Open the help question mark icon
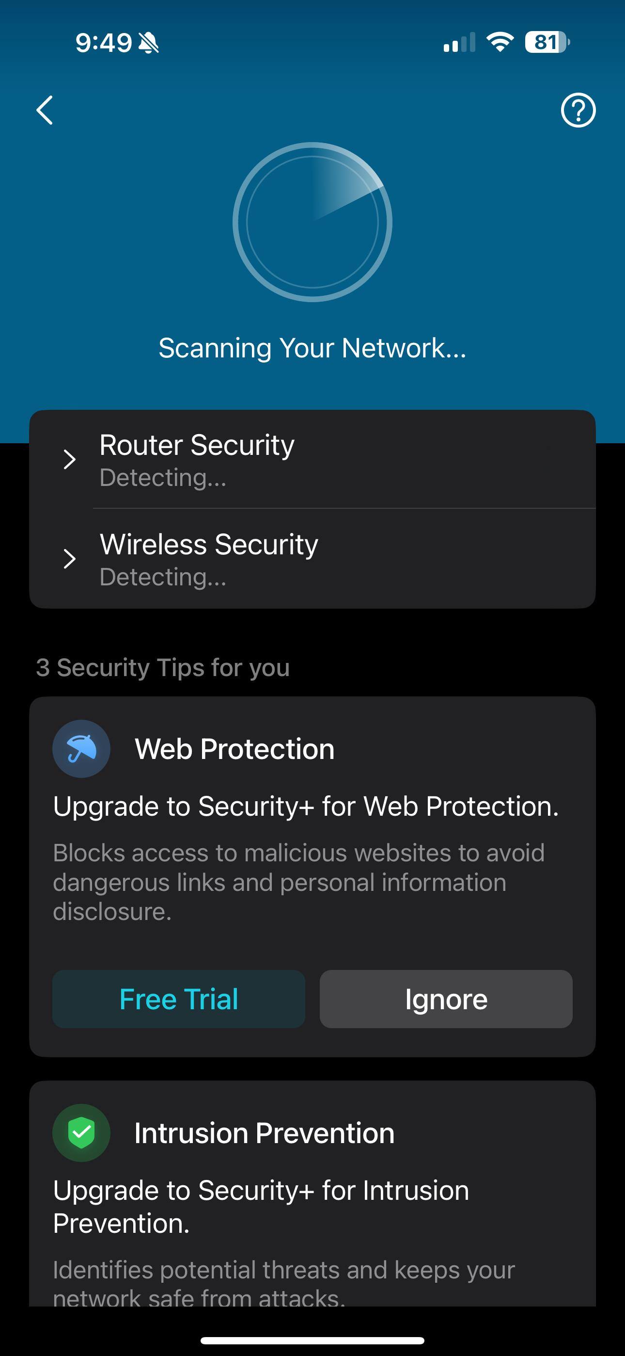625x1356 pixels. click(x=578, y=110)
